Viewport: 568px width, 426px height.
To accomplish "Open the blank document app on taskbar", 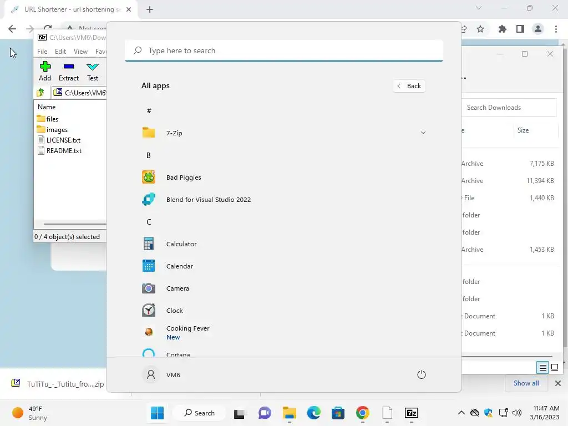I will tap(387, 413).
